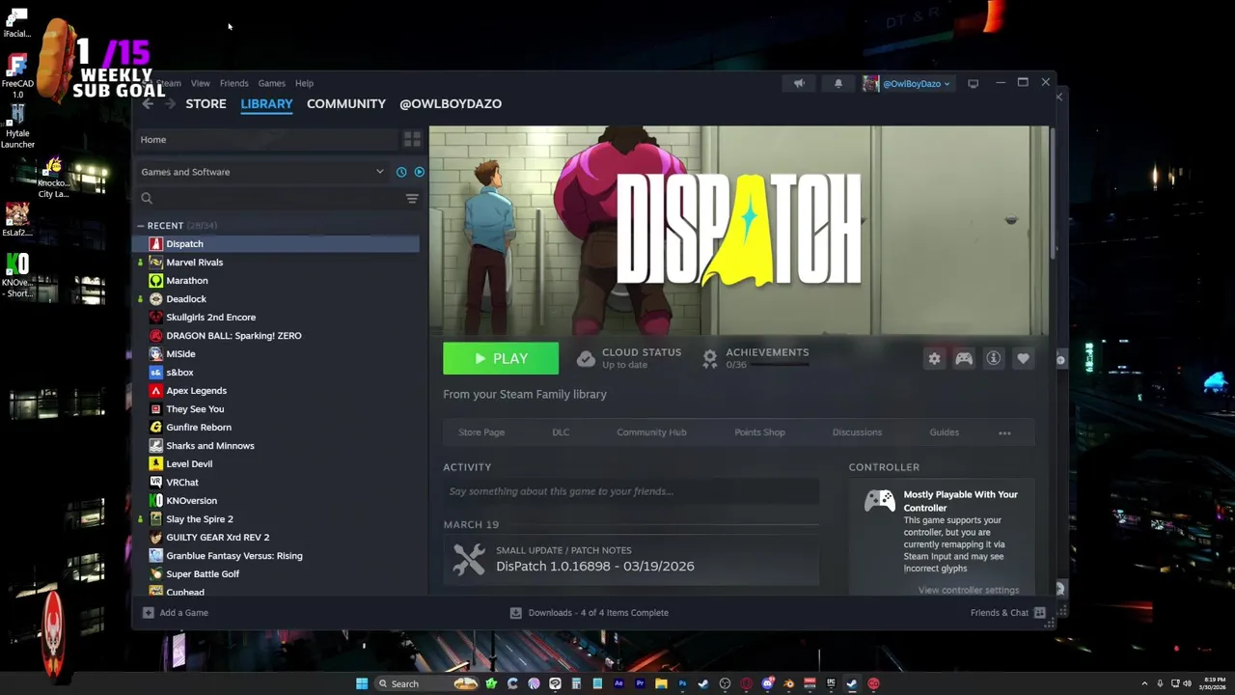Click the Home library button
The width and height of the screenshot is (1235, 695).
pyautogui.click(x=267, y=140)
